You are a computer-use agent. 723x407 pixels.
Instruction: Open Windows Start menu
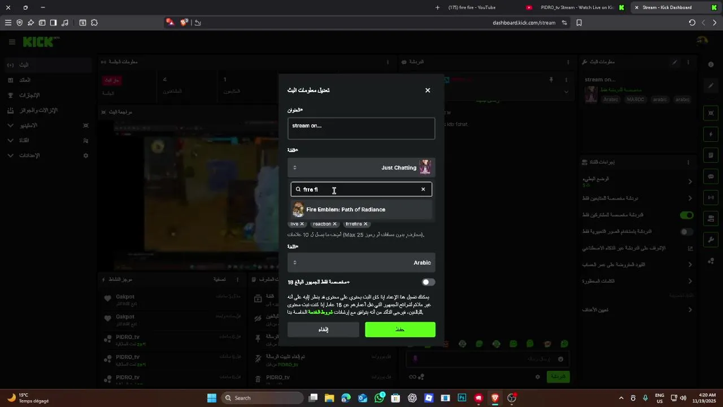point(212,398)
